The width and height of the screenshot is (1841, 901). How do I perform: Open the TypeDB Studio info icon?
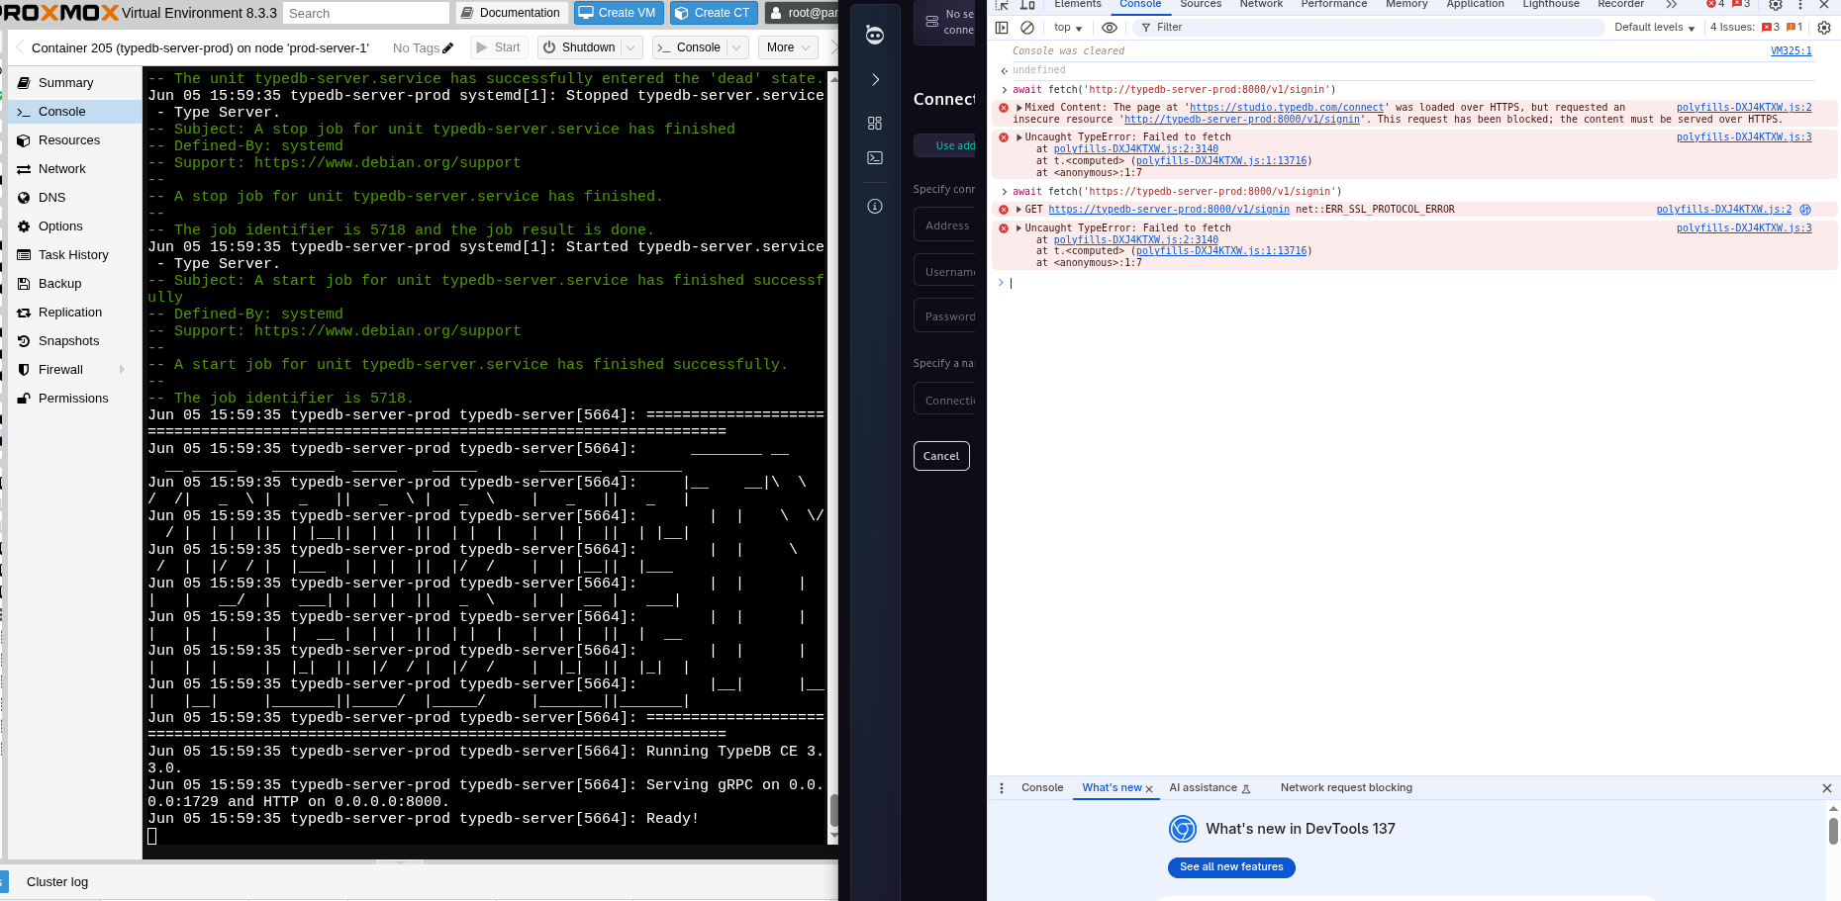(875, 206)
